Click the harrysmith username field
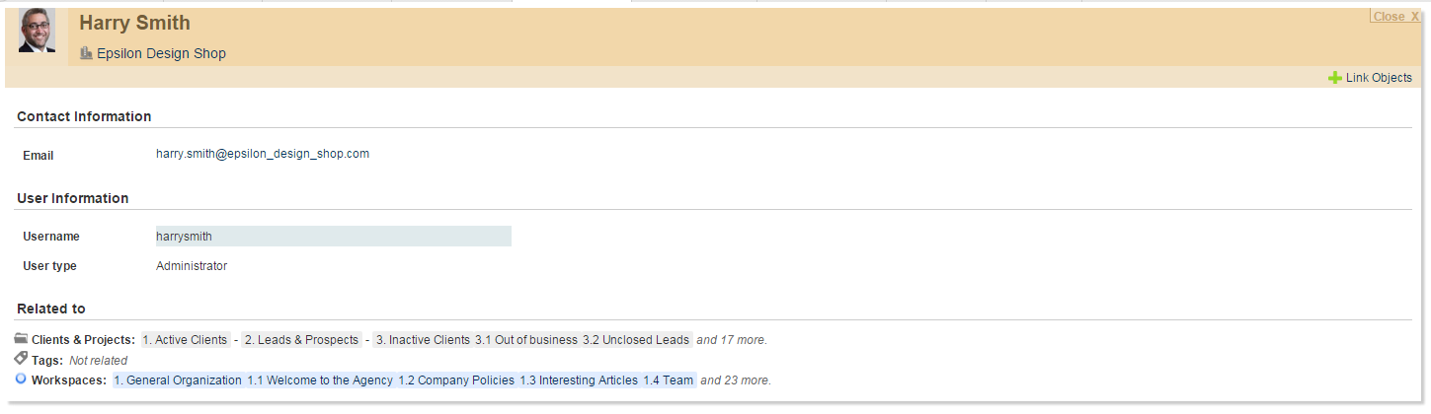 point(333,237)
